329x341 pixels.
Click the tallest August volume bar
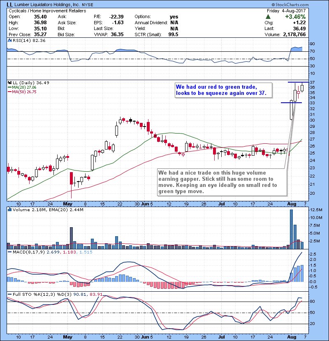tap(291, 229)
